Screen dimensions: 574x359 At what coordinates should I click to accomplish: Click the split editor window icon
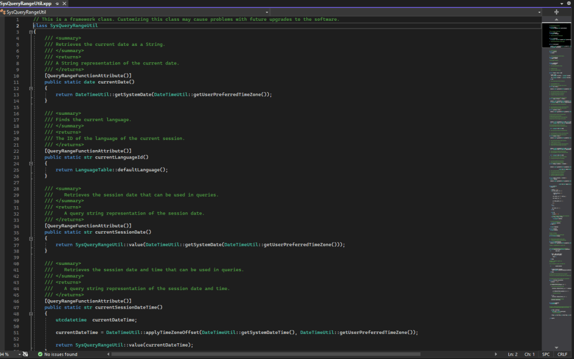[557, 12]
